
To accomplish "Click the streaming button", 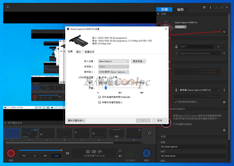I will pos(131,153).
